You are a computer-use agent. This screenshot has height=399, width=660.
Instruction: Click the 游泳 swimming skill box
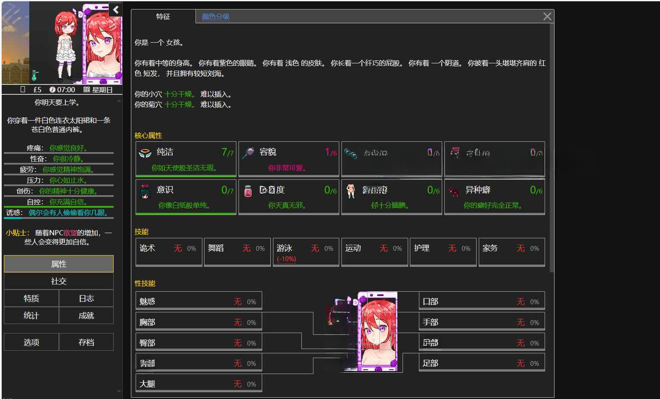pyautogui.click(x=306, y=252)
